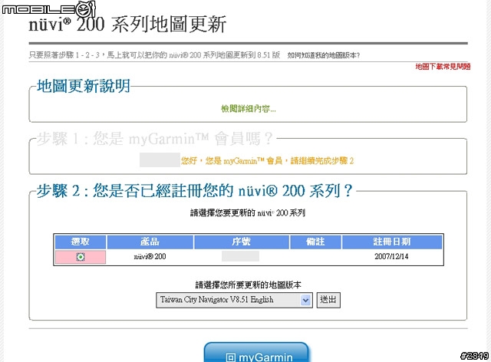The width and height of the screenshot is (491, 362).
Task: Click the myGarmin member greeting message
Action: (x=267, y=161)
